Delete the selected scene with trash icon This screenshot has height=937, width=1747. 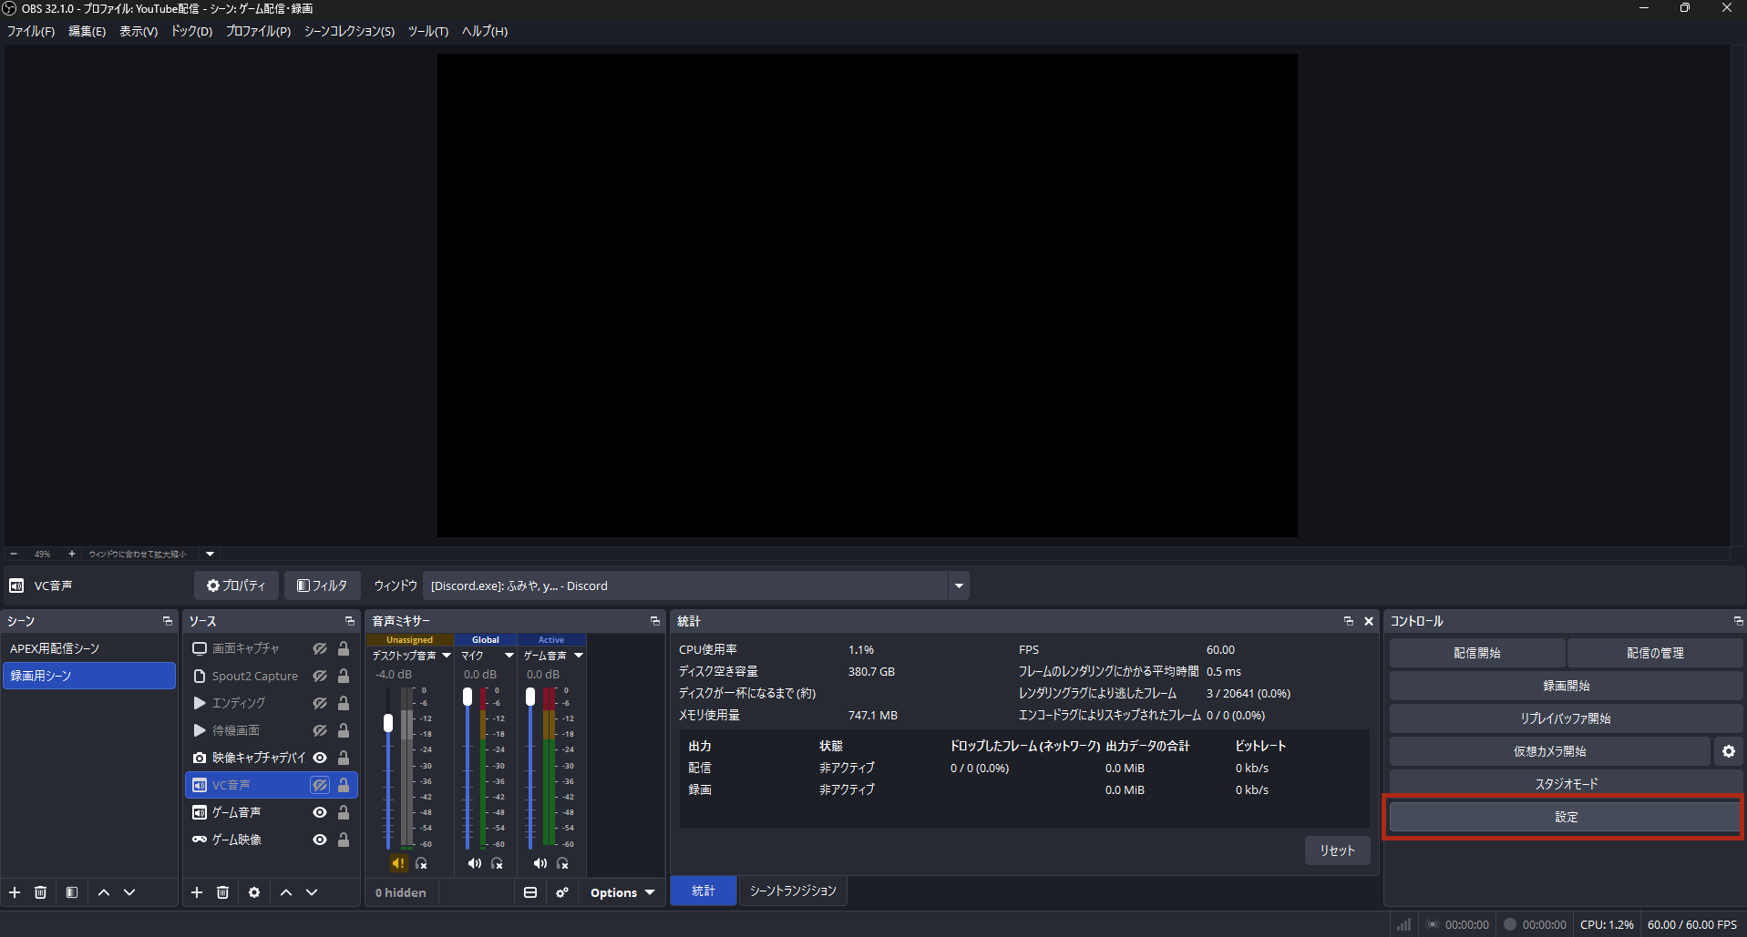tap(40, 892)
